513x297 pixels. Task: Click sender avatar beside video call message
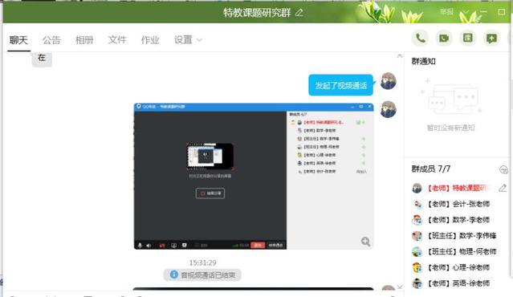pyautogui.click(x=389, y=81)
